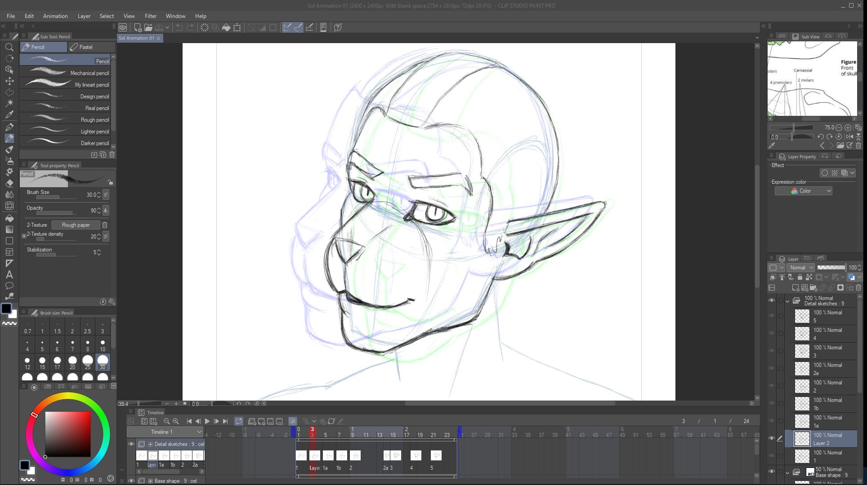867x485 pixels.
Task: Toggle visibility of layer 3
Action: pos(772,351)
